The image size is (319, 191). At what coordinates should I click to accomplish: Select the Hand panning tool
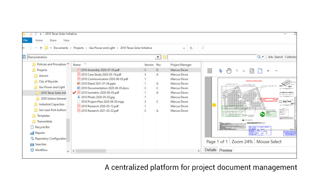229,71
